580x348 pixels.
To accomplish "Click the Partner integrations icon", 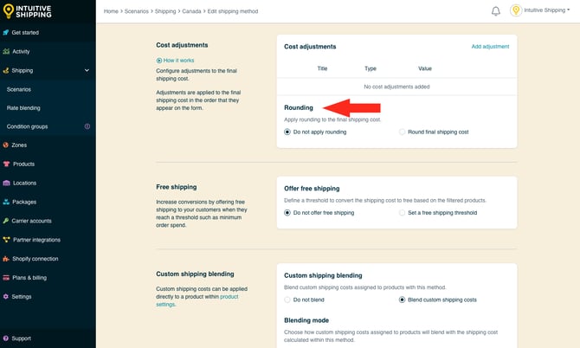I will coord(6,240).
